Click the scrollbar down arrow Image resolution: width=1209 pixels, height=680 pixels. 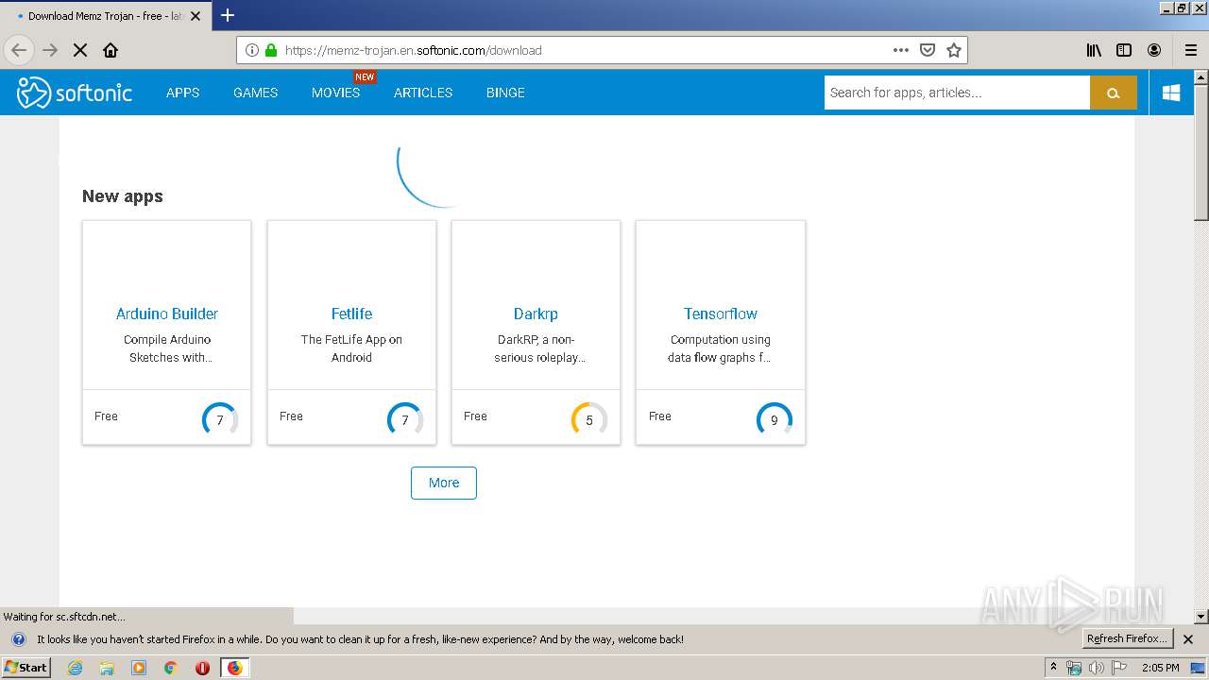pyautogui.click(x=1201, y=617)
